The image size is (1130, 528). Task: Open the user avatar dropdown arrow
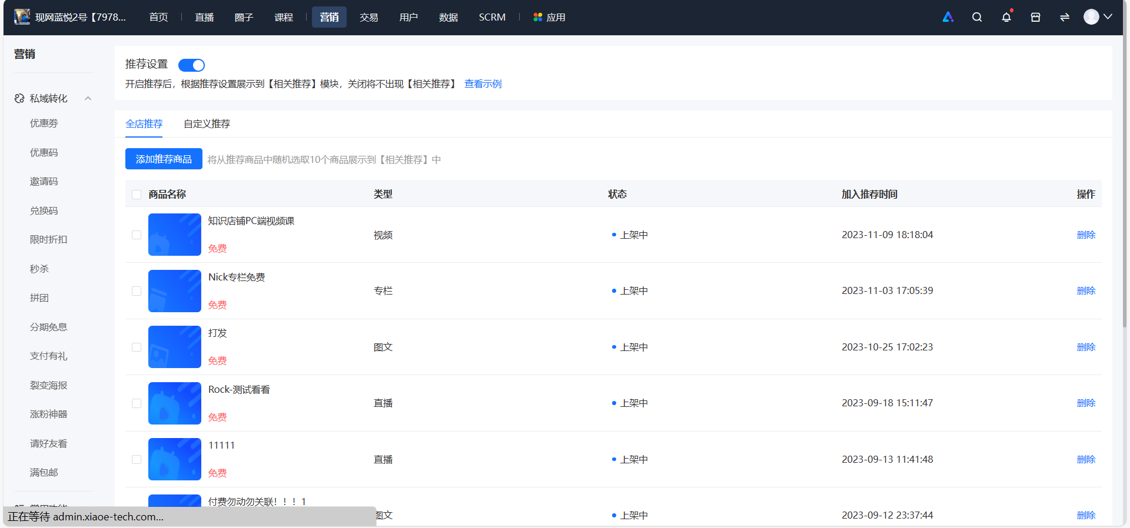[1108, 17]
